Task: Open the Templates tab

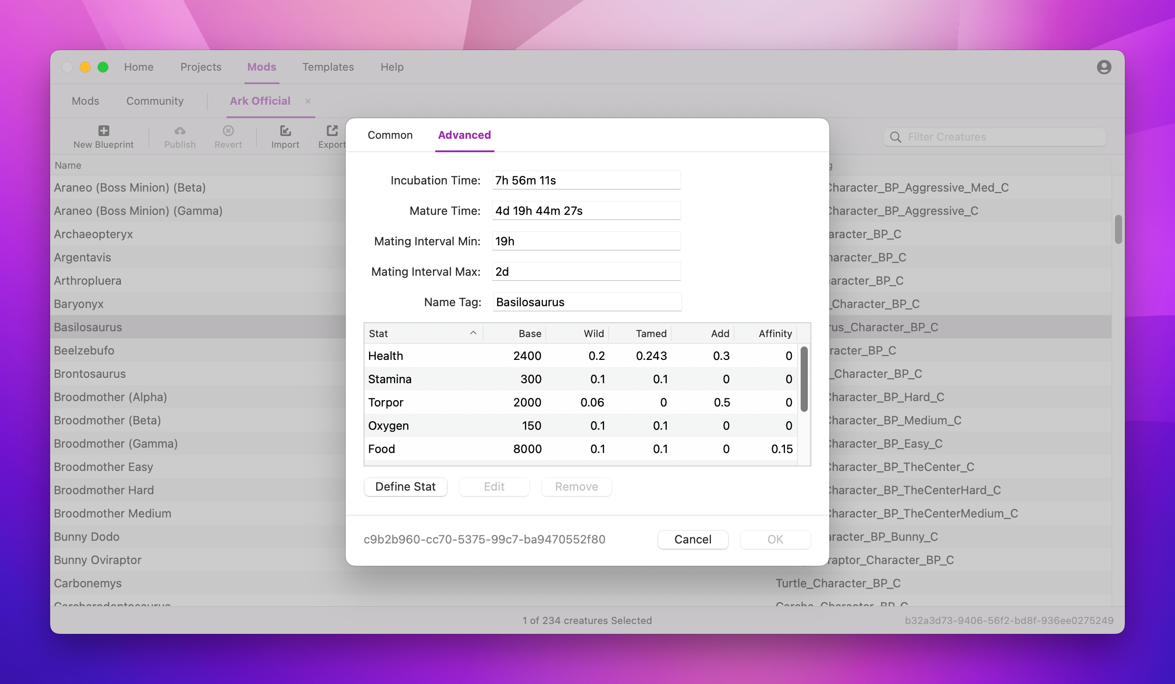Action: 328,67
